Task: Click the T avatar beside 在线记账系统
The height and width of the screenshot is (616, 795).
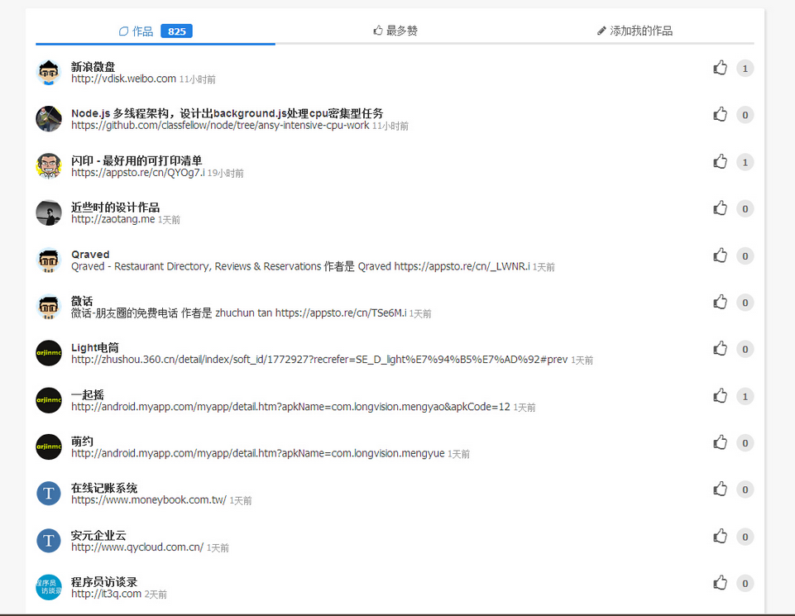Action: [49, 494]
